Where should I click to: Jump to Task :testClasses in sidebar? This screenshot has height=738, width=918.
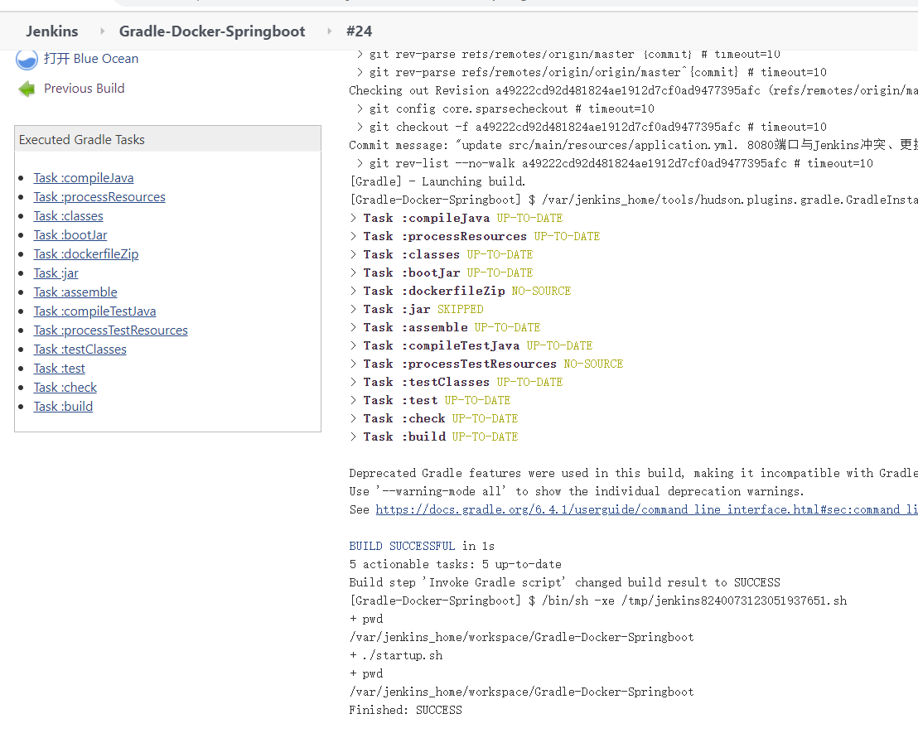(80, 350)
